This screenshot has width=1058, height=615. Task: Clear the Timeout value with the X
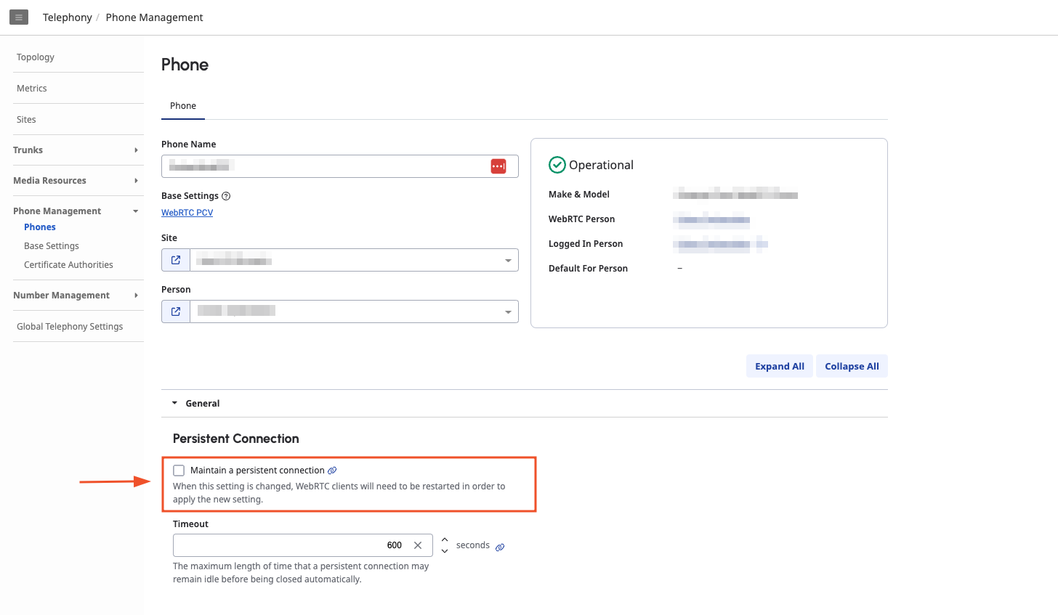tap(418, 545)
